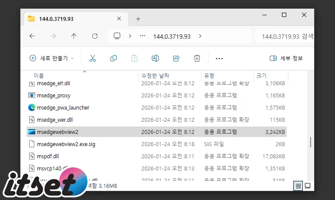Screen dimensions: 335x200
Task: Switch to details list view in status bar
Action: [298, 186]
